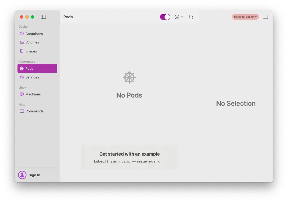Toggle the sidebar visibility button
288x202 pixels.
coord(43,16)
